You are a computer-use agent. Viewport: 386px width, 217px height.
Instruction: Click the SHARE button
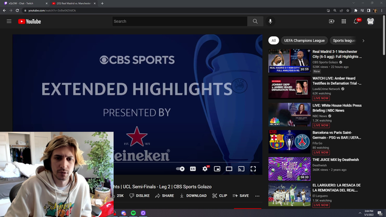[x=165, y=196]
